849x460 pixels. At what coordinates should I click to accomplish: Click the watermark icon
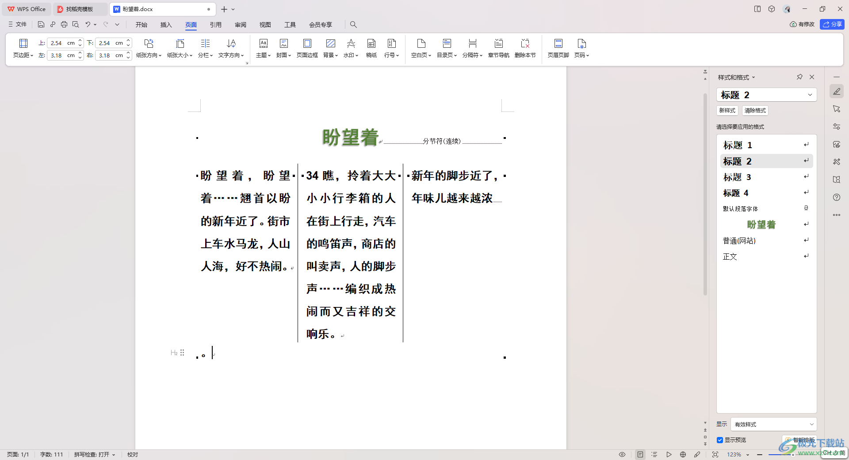point(351,43)
